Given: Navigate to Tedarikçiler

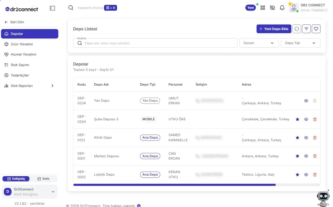Looking at the screenshot, I should (30, 75).
